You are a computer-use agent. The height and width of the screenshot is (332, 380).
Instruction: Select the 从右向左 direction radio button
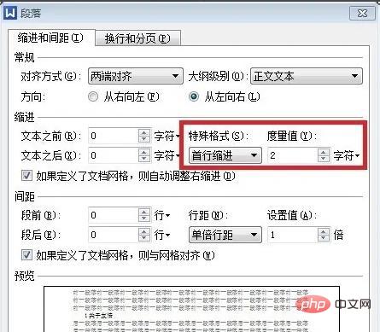pos(93,96)
